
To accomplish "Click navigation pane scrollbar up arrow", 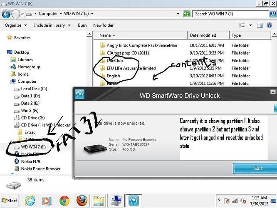I will [89, 34].
